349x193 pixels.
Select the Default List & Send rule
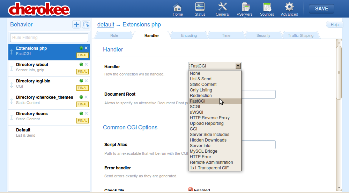[x=49, y=134]
